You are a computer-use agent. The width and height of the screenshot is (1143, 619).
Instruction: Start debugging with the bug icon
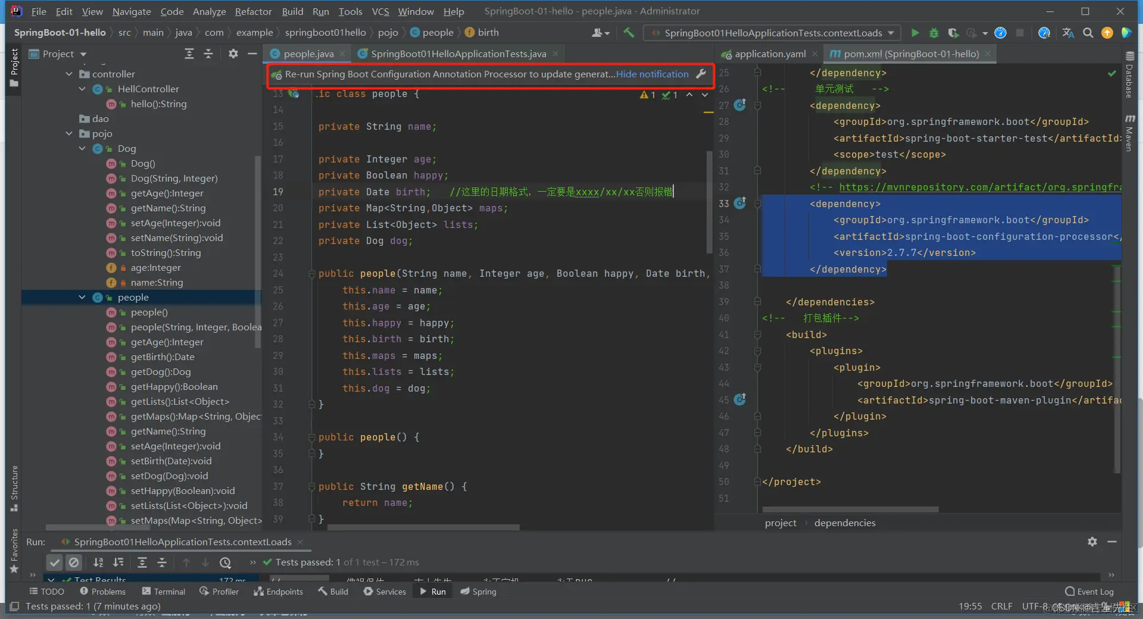tap(934, 33)
